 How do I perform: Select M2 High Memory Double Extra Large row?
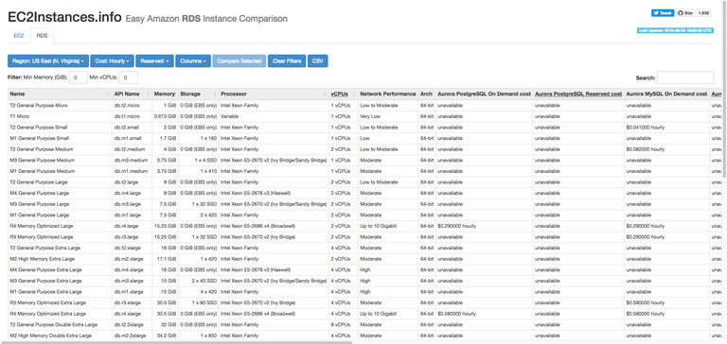363,335
